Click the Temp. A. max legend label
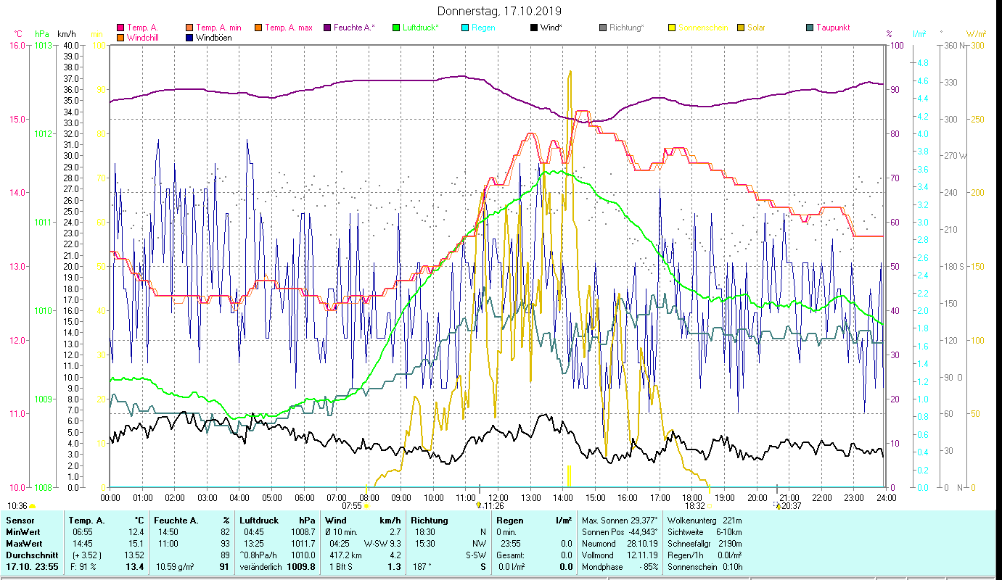 click(288, 28)
